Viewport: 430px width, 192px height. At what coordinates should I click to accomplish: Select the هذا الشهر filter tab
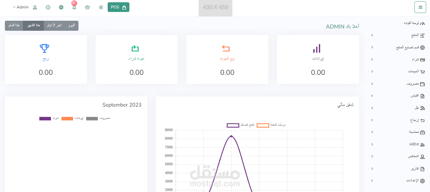pyautogui.click(x=33, y=26)
